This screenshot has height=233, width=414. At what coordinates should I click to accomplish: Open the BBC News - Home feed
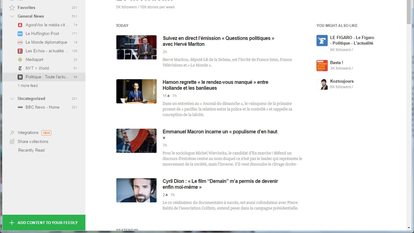42,107
